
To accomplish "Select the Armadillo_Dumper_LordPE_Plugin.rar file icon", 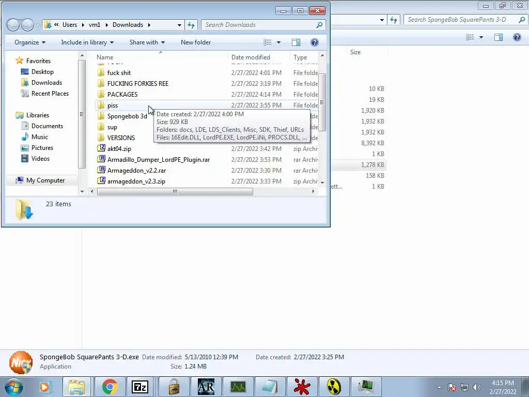I will point(101,159).
